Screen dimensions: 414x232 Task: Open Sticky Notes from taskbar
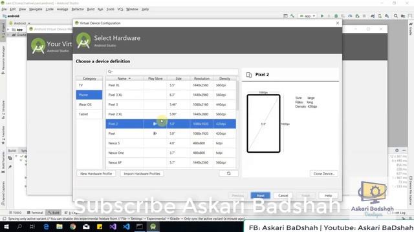(x=100, y=227)
